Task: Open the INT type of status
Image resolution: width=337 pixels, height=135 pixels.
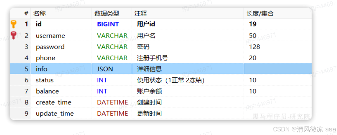Action: [x=102, y=80]
